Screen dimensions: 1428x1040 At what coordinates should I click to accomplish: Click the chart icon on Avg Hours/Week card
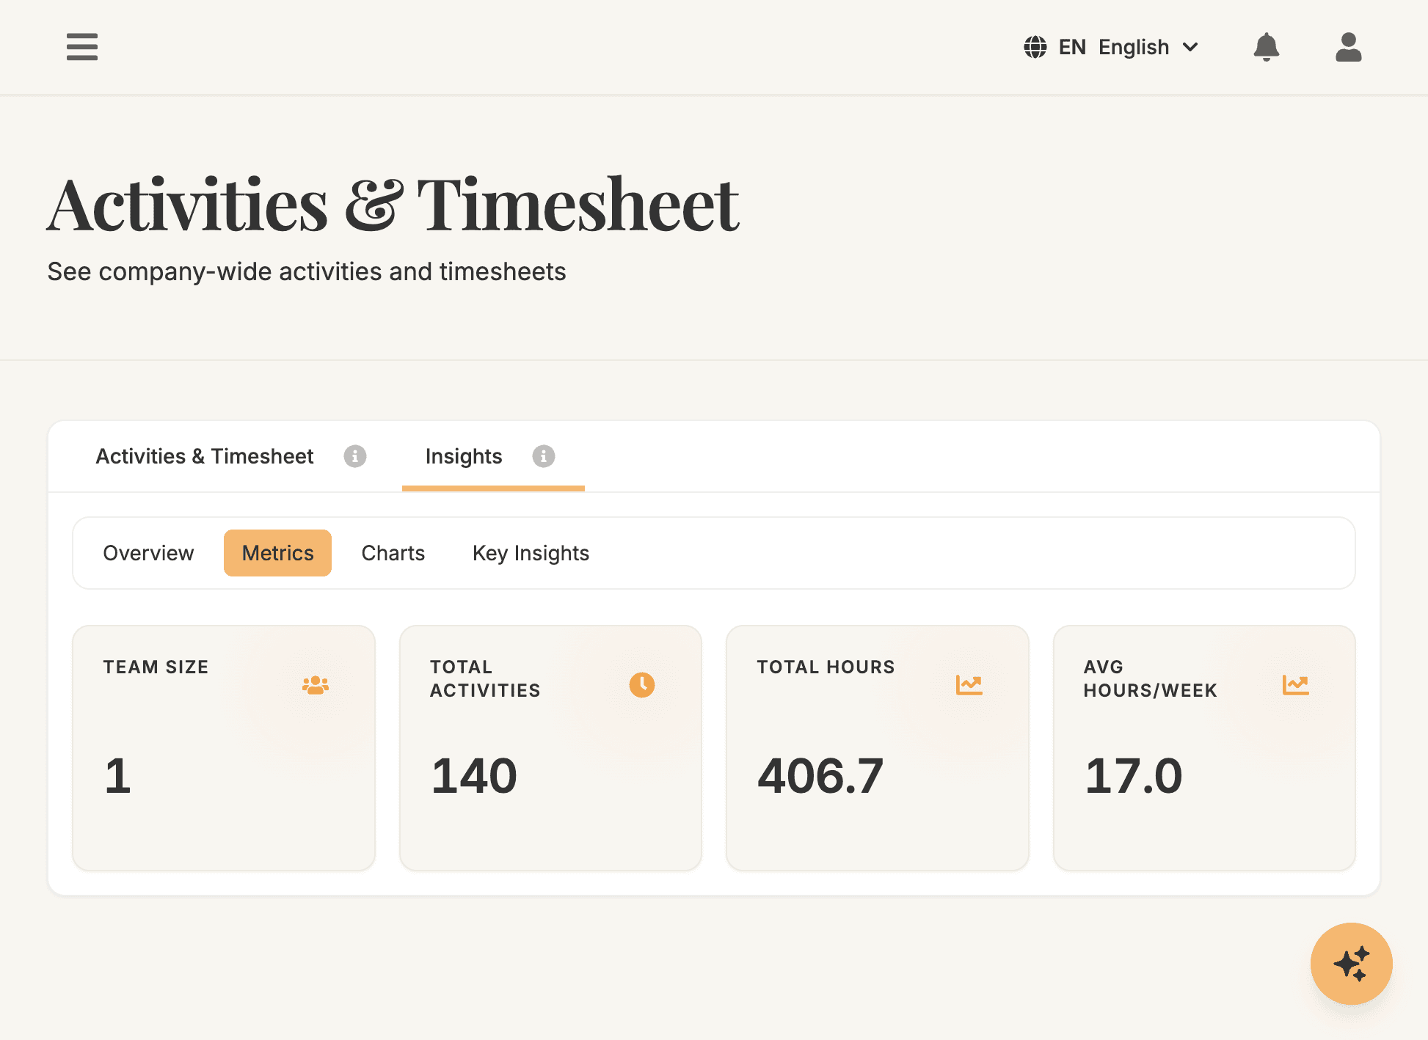tap(1295, 684)
